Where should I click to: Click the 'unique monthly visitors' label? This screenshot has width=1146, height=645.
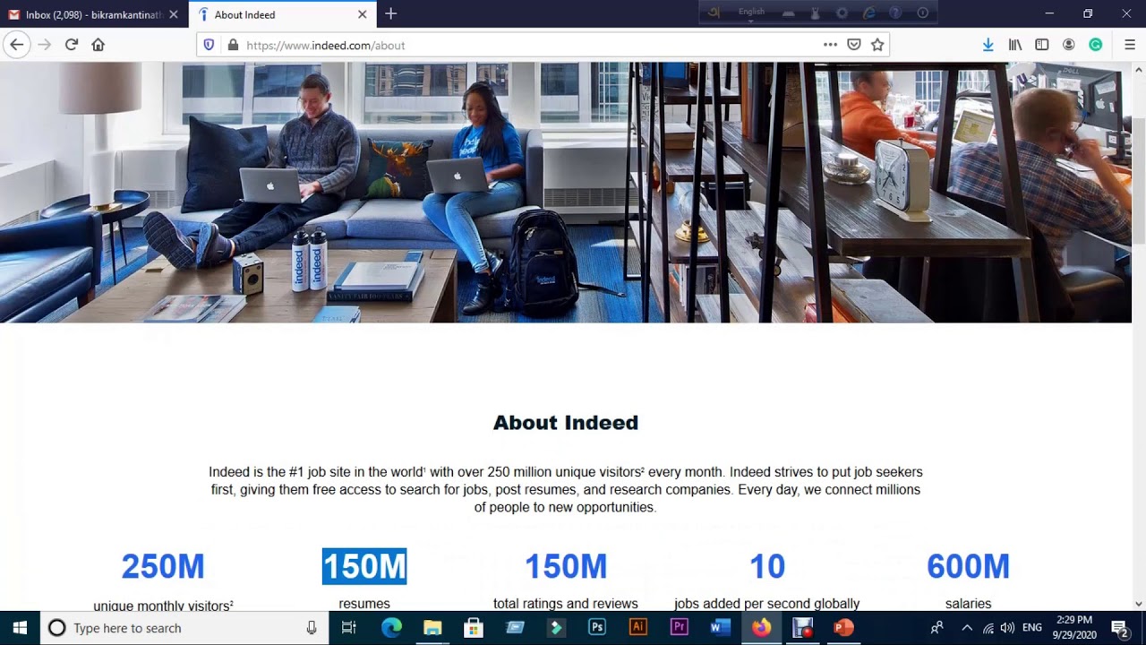coord(163,606)
